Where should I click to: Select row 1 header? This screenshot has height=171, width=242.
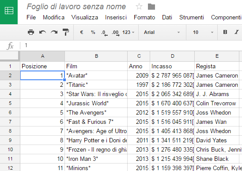(x=10, y=66)
